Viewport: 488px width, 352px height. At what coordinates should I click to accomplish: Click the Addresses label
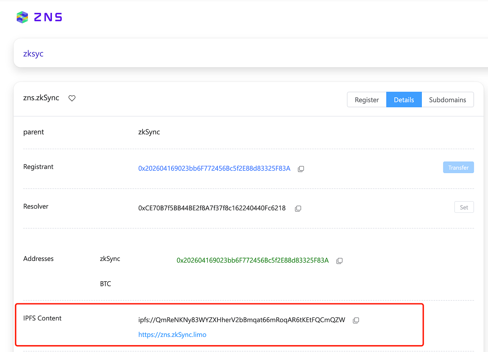tap(38, 259)
